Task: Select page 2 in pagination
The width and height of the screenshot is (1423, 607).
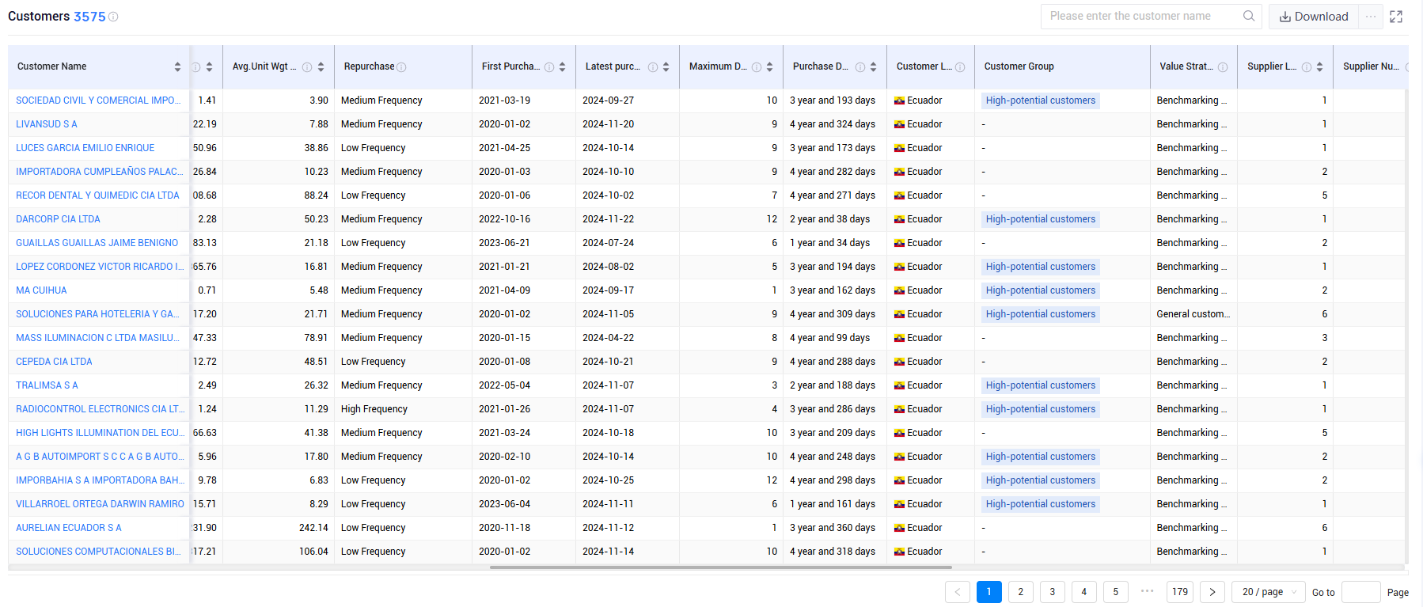Action: coord(1021,592)
